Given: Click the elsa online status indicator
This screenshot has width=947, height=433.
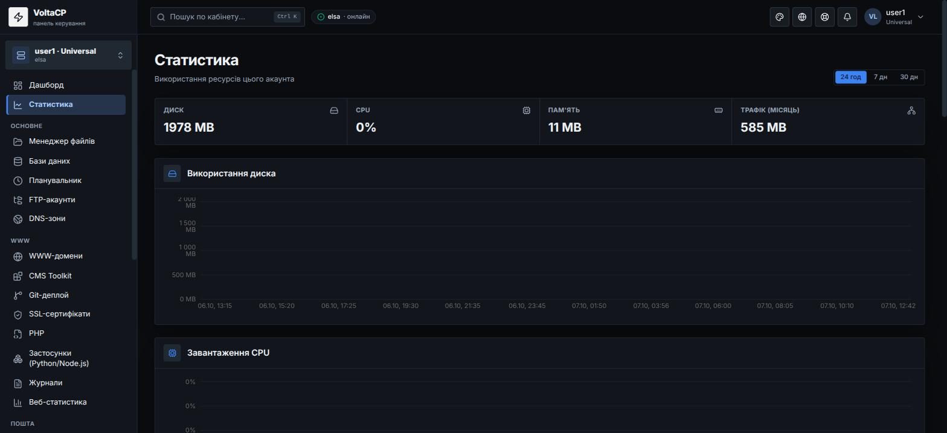Looking at the screenshot, I should (344, 17).
